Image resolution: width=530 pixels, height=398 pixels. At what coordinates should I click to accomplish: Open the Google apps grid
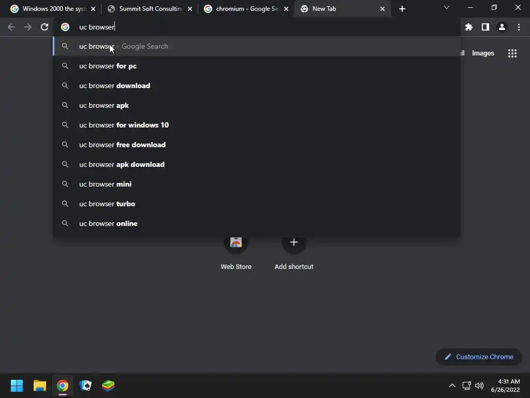[512, 53]
